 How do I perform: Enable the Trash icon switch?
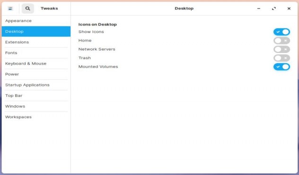tap(281, 58)
